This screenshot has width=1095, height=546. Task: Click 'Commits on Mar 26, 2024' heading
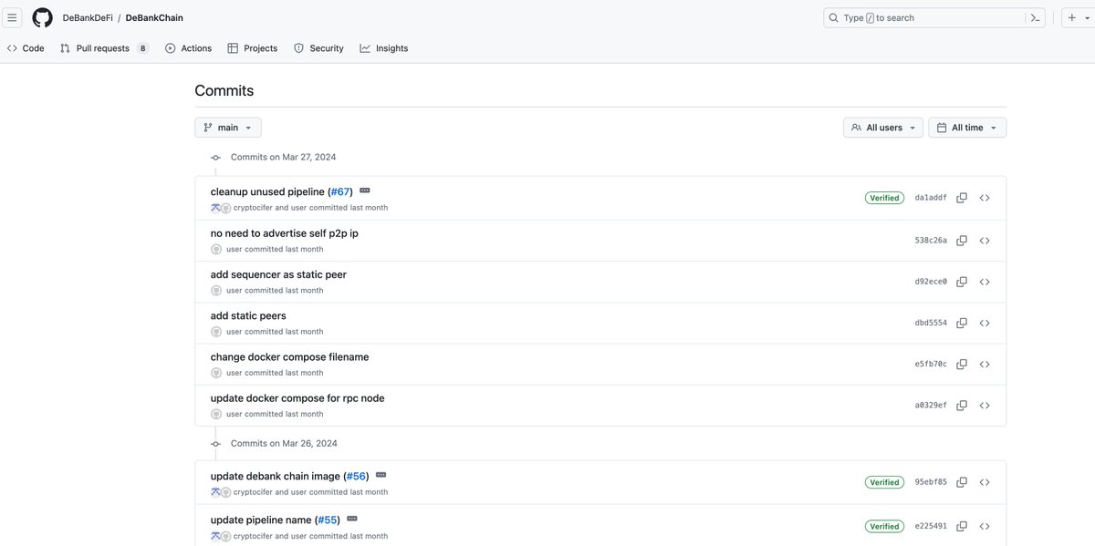(x=284, y=443)
